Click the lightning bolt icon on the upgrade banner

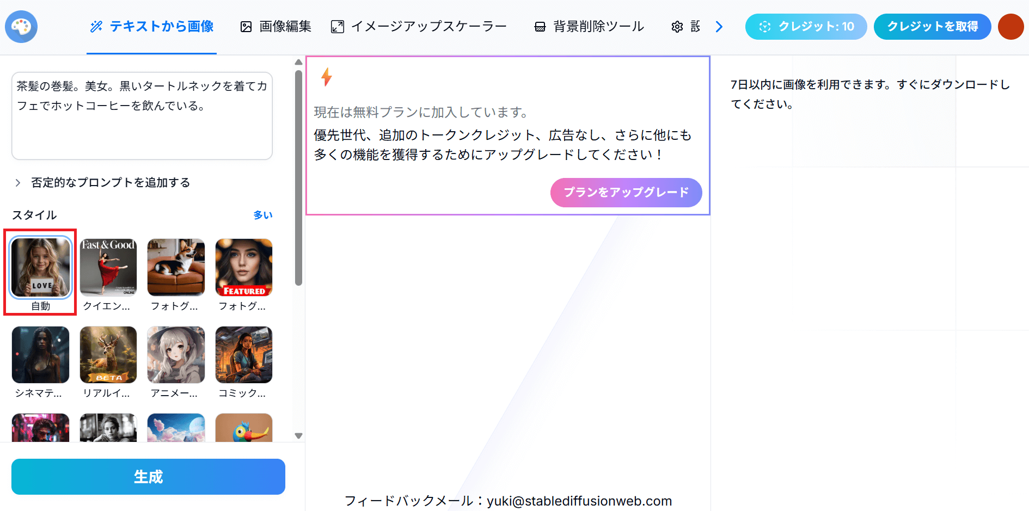326,77
